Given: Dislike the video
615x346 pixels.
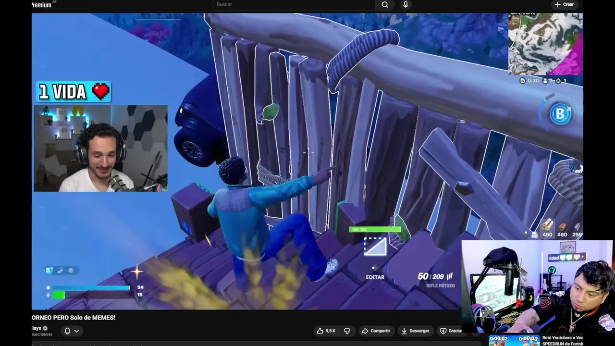Looking at the screenshot, I should pyautogui.click(x=347, y=331).
